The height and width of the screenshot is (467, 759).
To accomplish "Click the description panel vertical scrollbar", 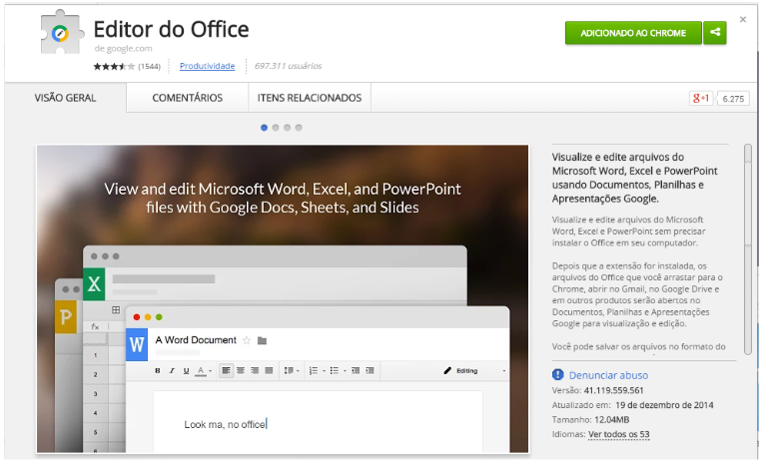I will [x=748, y=241].
